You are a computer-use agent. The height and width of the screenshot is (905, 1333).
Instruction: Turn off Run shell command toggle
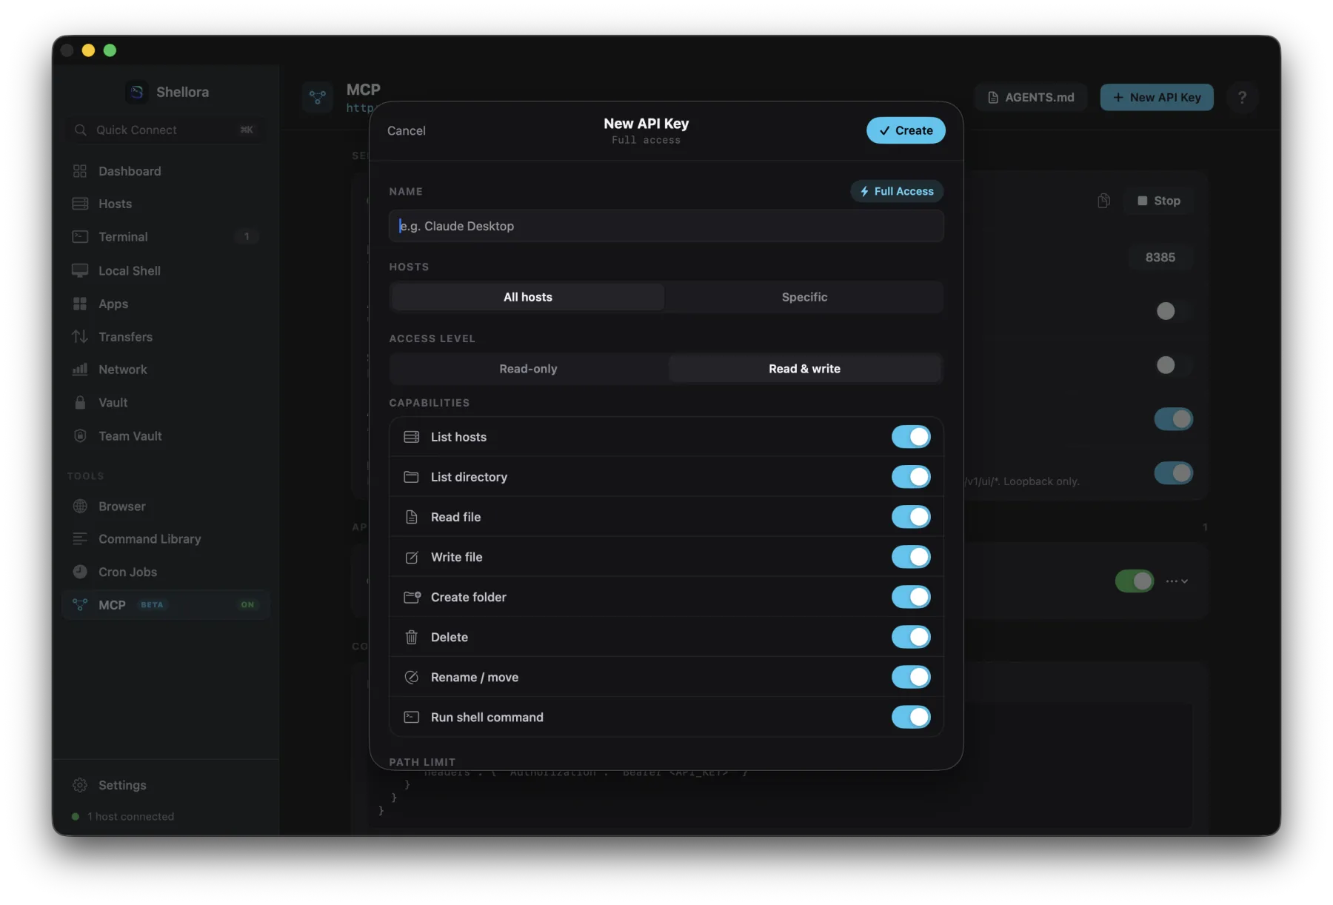point(911,717)
